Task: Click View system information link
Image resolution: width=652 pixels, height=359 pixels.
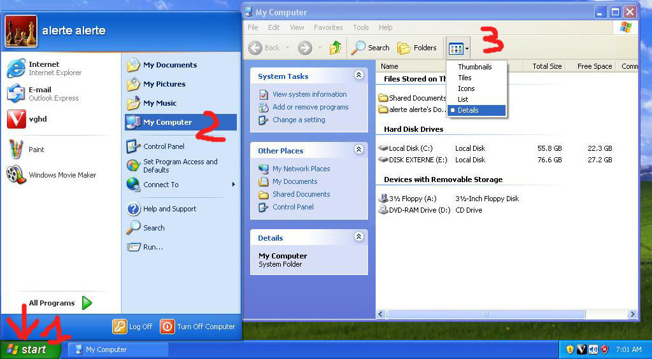Action: click(309, 94)
